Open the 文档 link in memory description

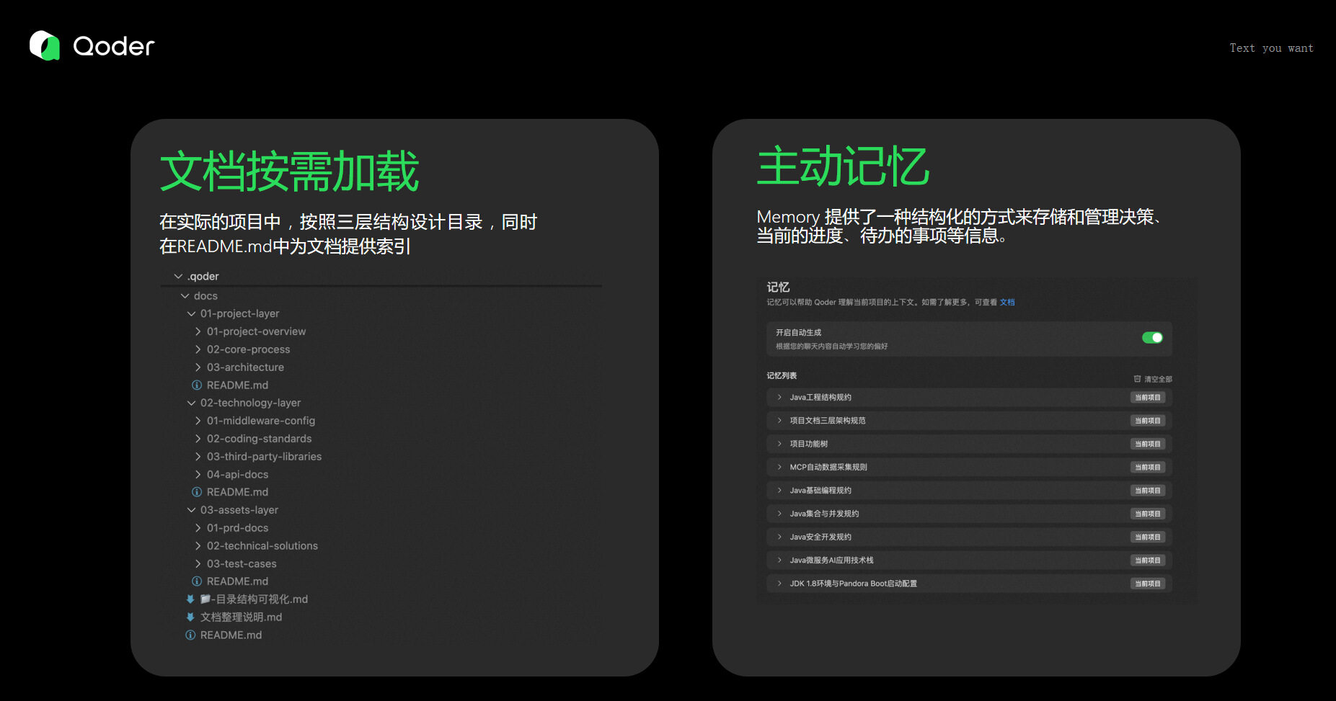coord(1007,302)
